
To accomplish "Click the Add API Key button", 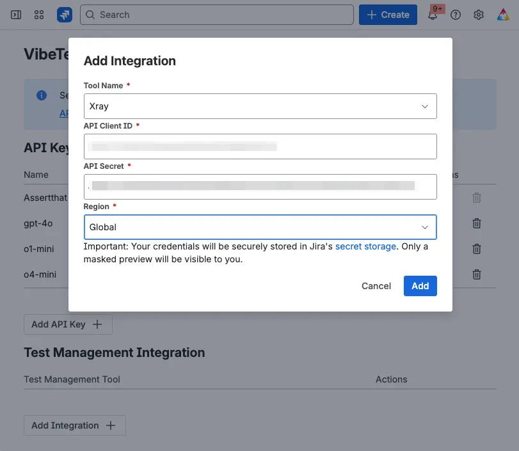I will (x=68, y=324).
